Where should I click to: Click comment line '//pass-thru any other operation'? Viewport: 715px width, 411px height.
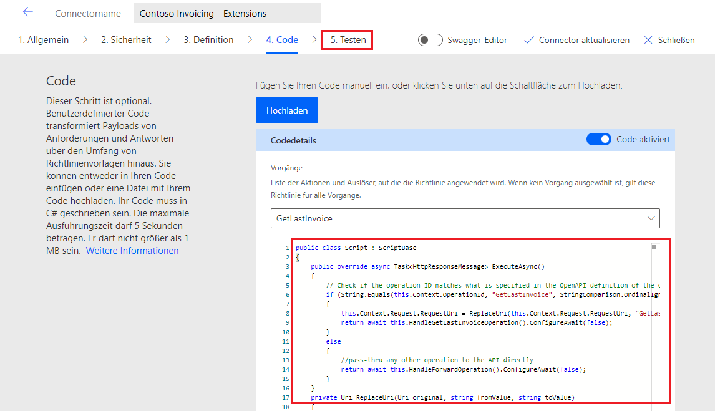[x=437, y=360]
